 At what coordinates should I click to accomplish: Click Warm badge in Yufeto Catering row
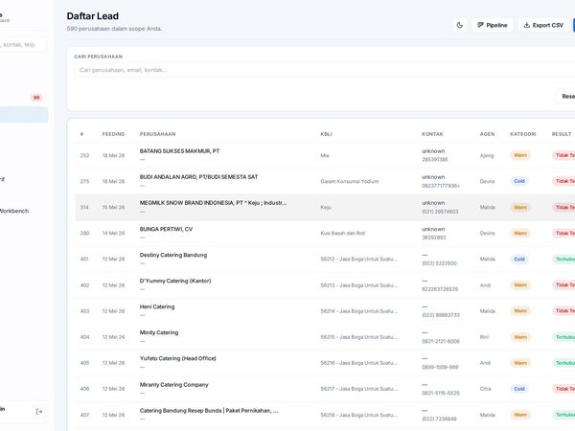point(520,363)
